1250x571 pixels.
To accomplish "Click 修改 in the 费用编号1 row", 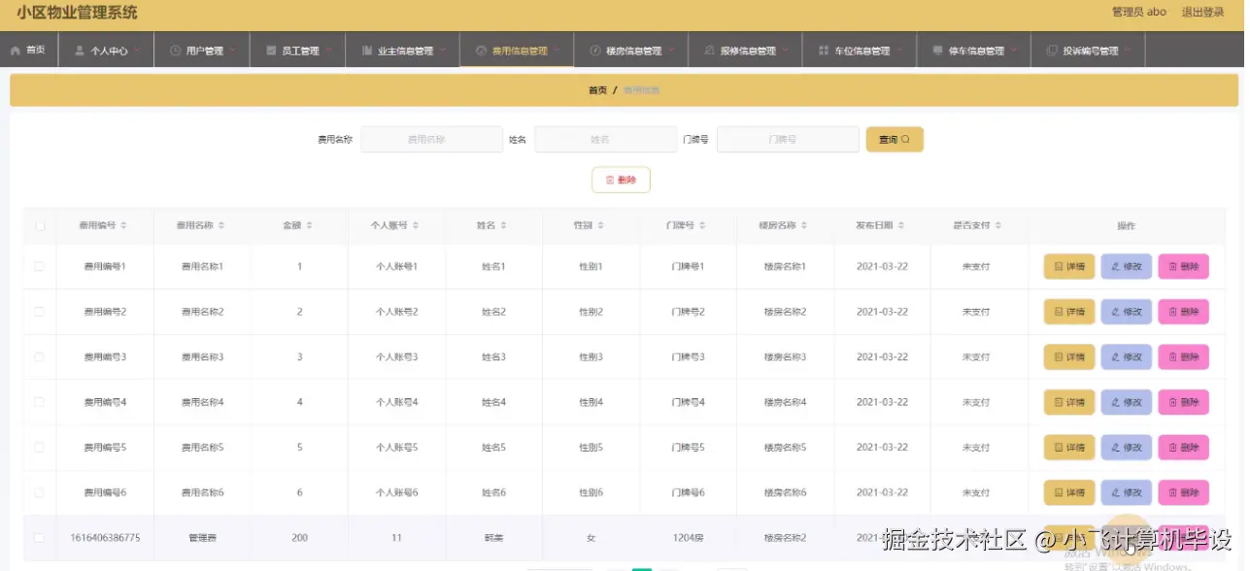I will click(x=1126, y=266).
